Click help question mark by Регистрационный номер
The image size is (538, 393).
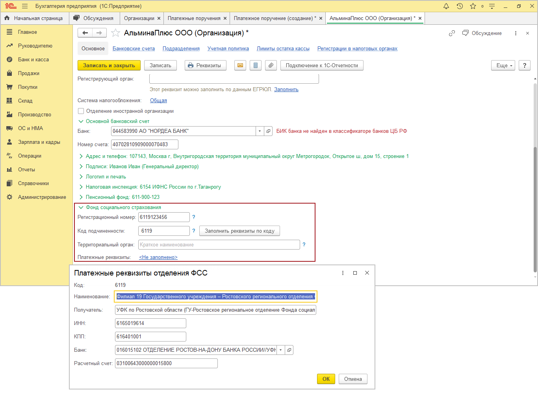tap(194, 217)
